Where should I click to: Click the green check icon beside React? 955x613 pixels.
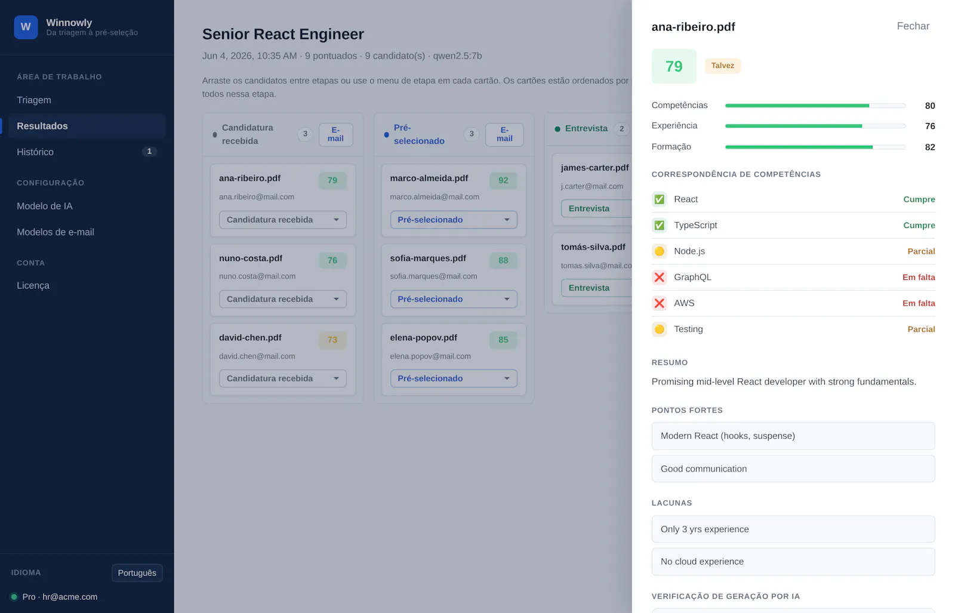(659, 199)
